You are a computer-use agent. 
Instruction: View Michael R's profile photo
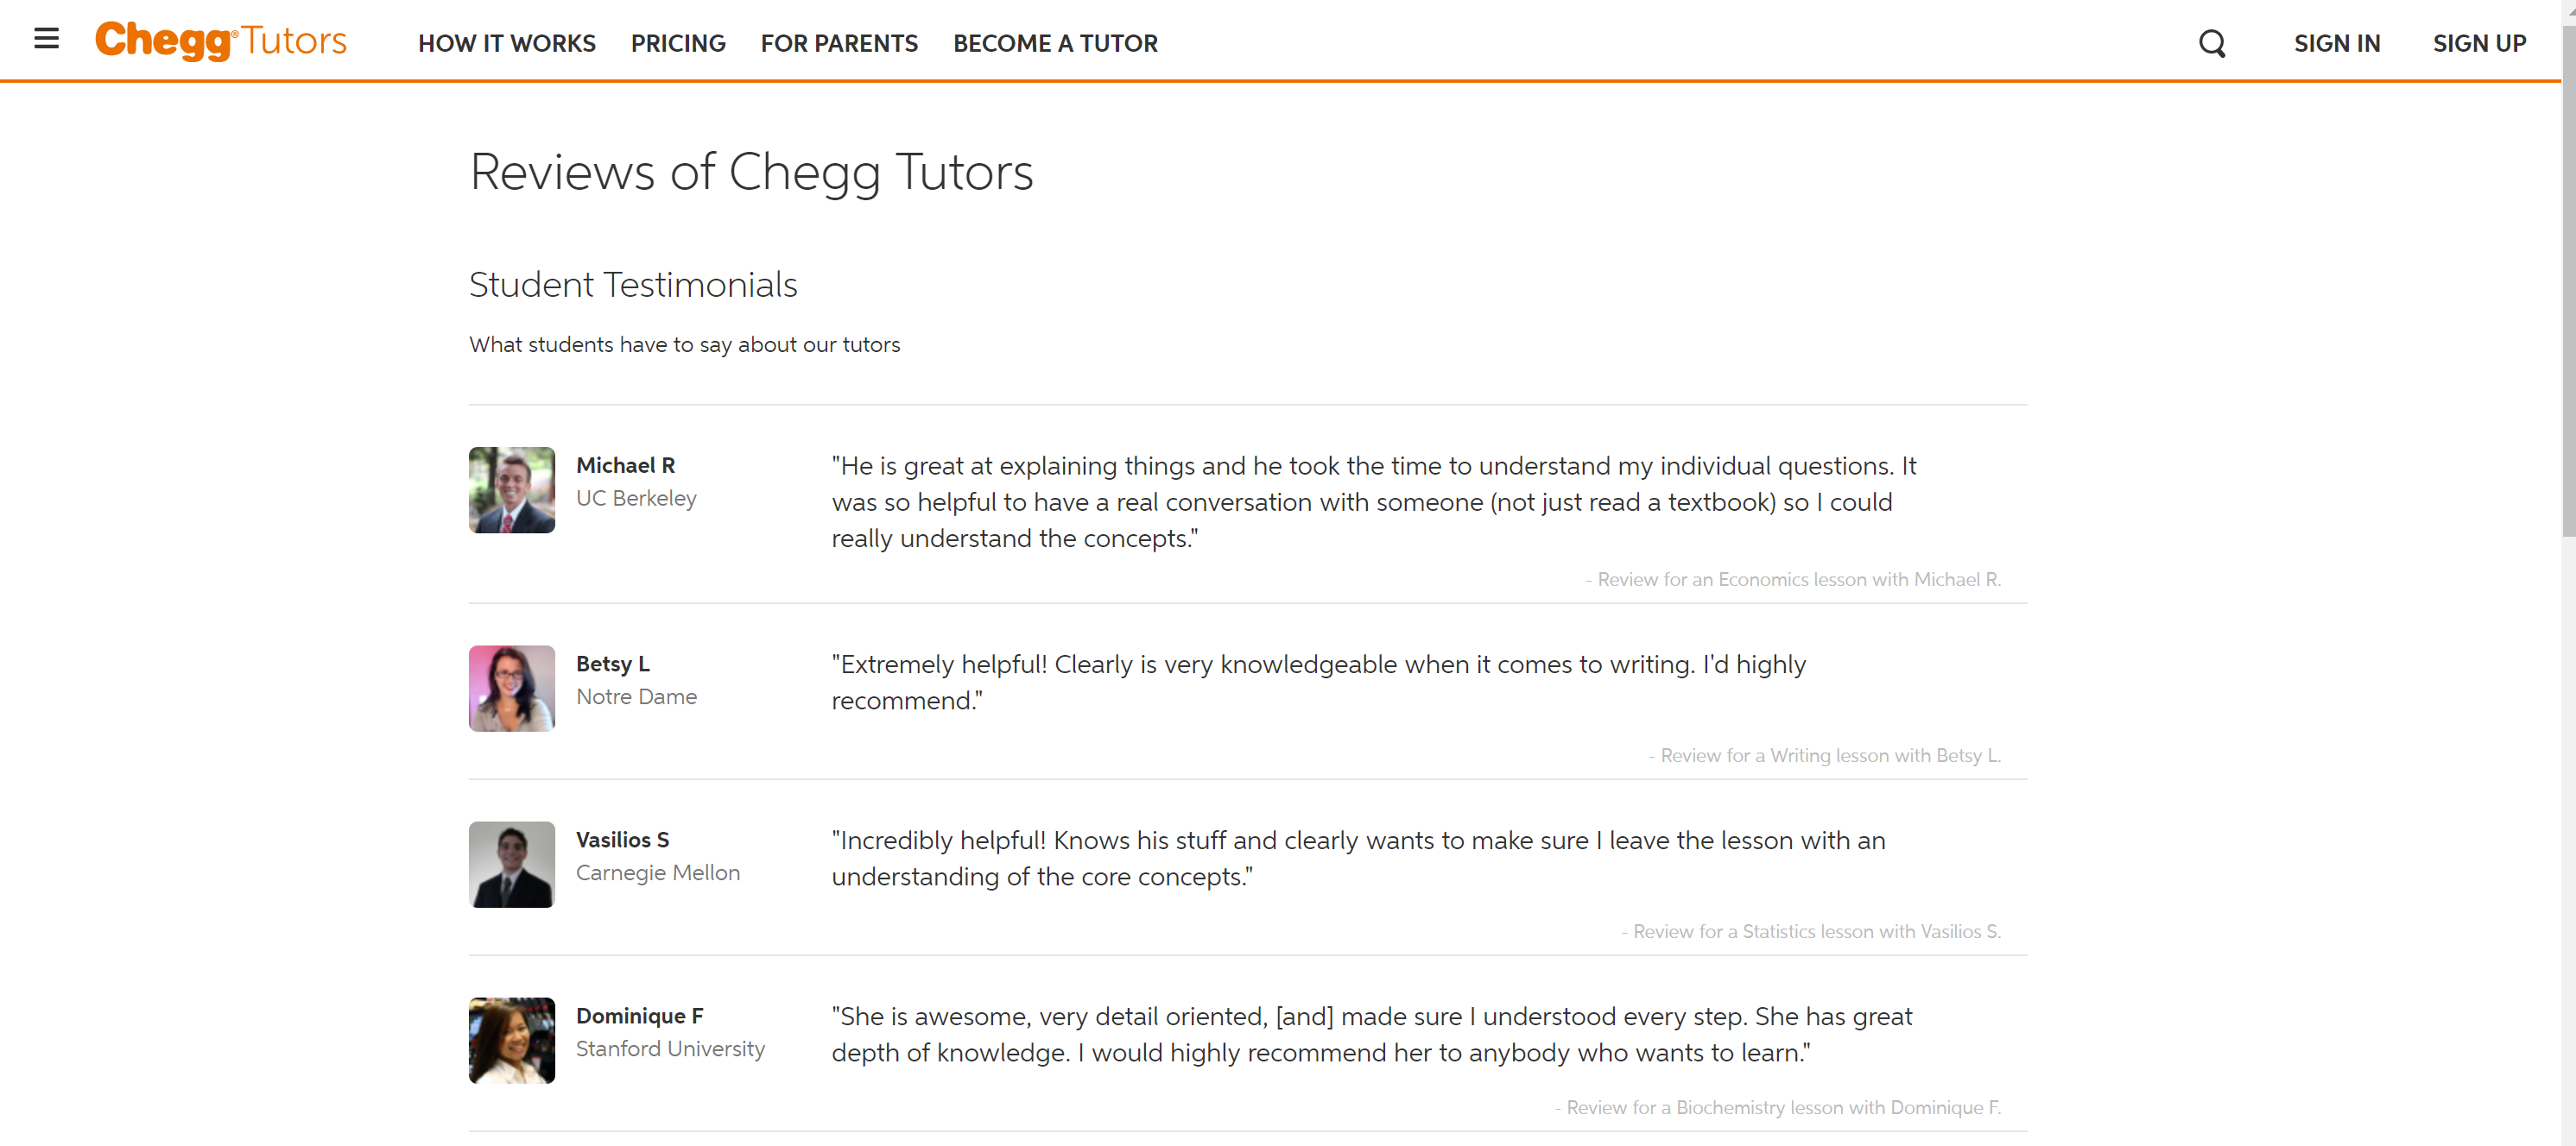(511, 489)
